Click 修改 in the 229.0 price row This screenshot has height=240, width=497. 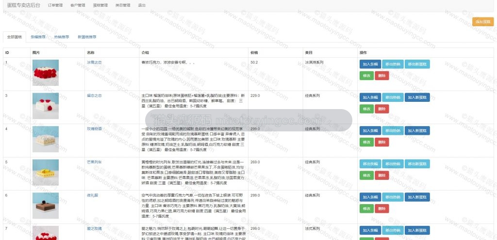[366, 109]
